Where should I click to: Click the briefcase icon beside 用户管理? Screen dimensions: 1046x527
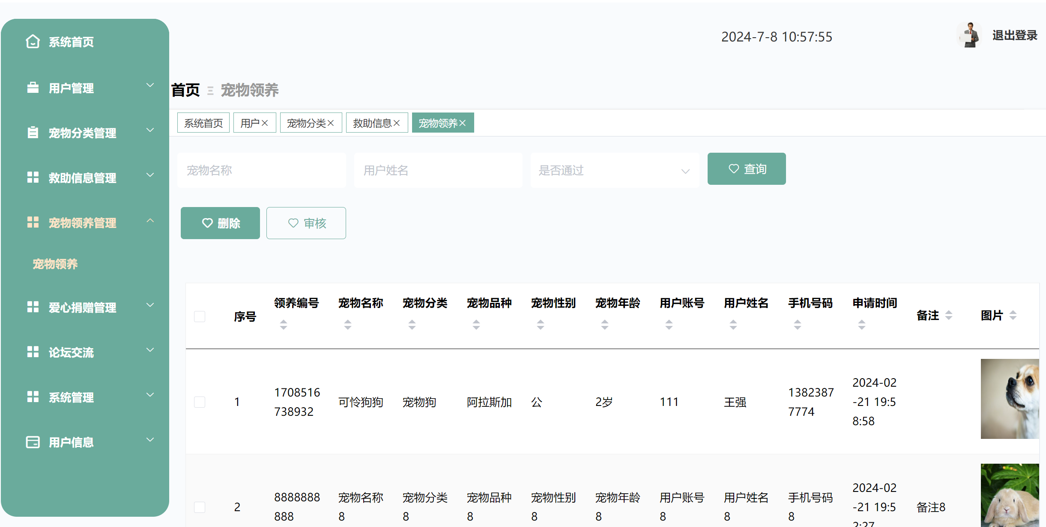tap(33, 88)
